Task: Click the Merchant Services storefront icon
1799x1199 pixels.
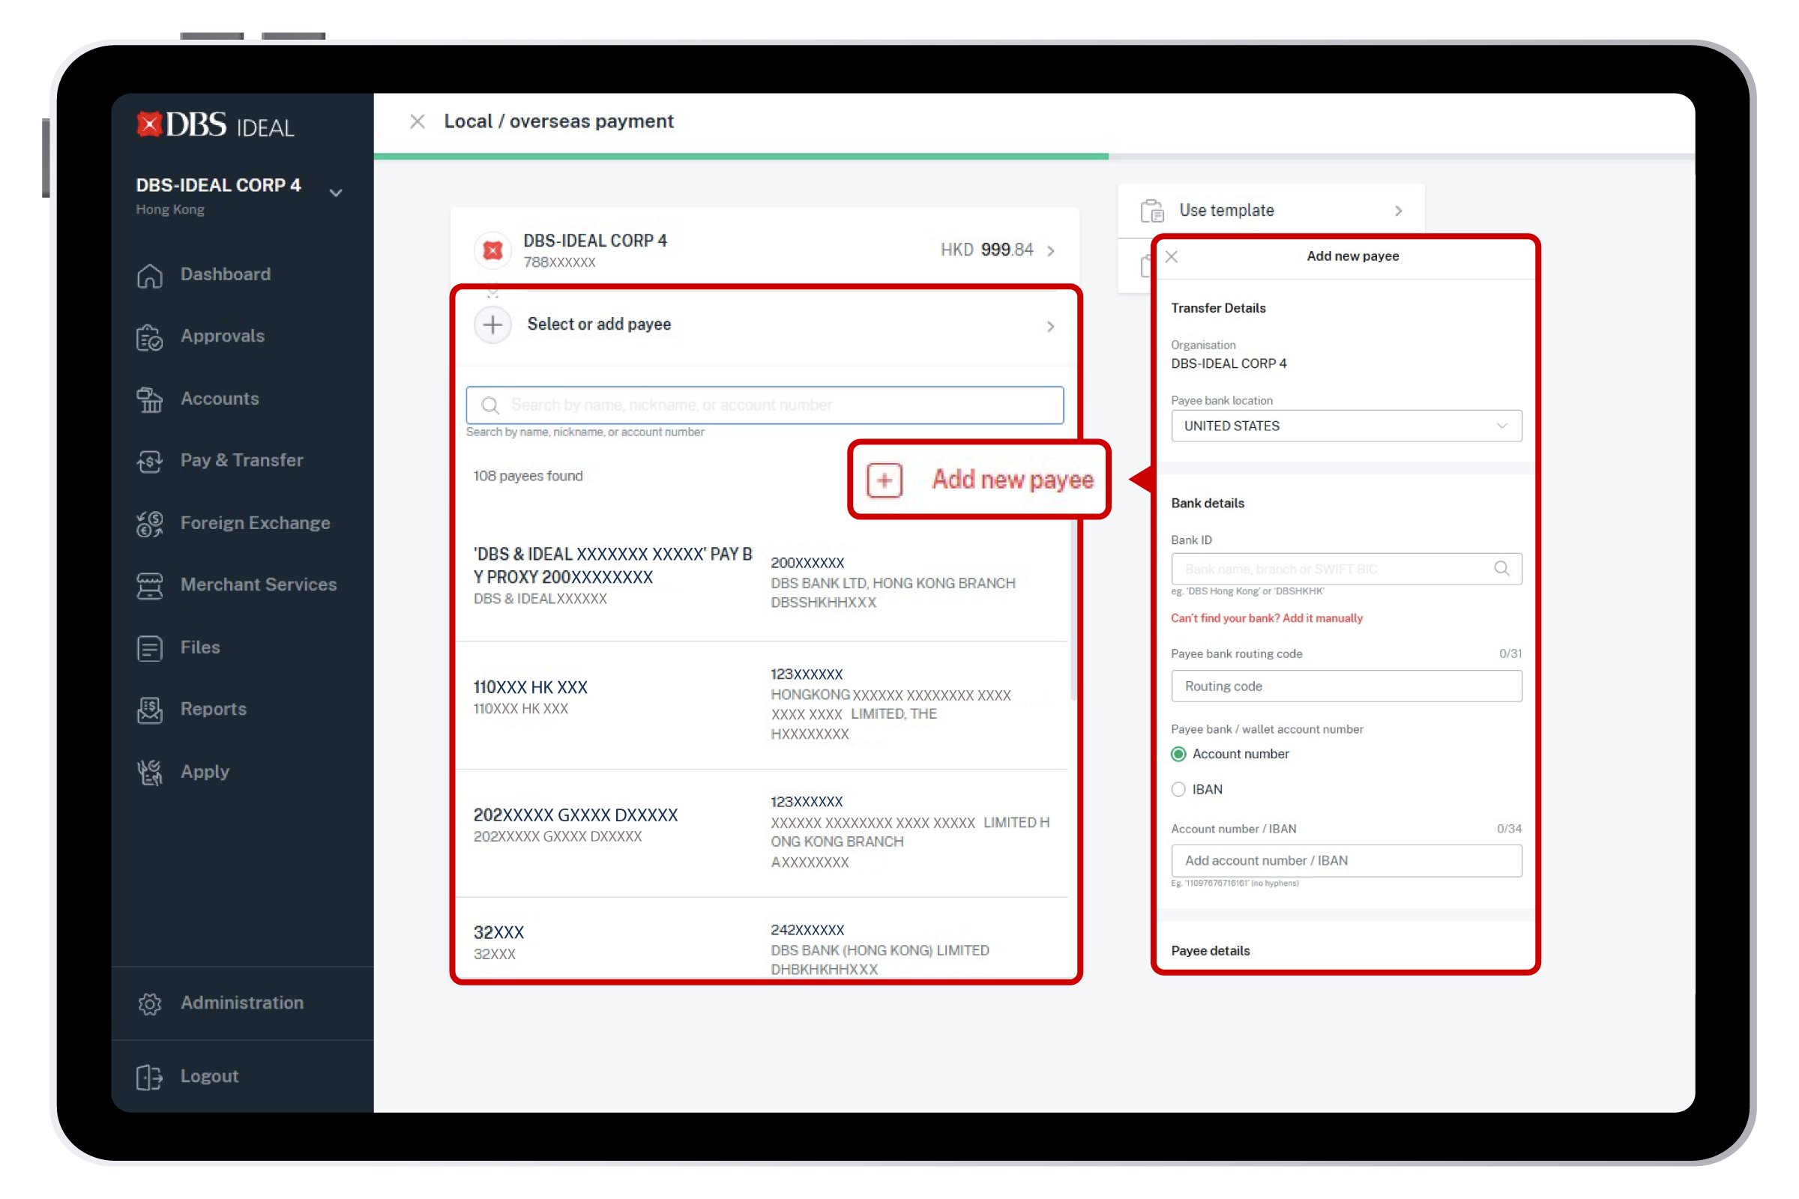Action: click(x=150, y=586)
